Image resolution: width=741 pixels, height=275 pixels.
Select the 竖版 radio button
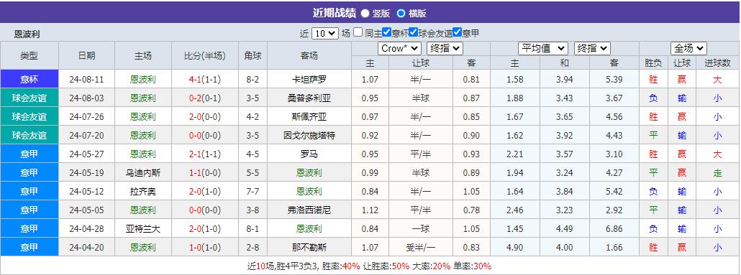click(365, 13)
